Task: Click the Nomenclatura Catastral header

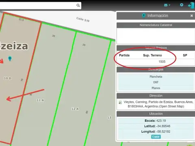Action: [x=156, y=25]
